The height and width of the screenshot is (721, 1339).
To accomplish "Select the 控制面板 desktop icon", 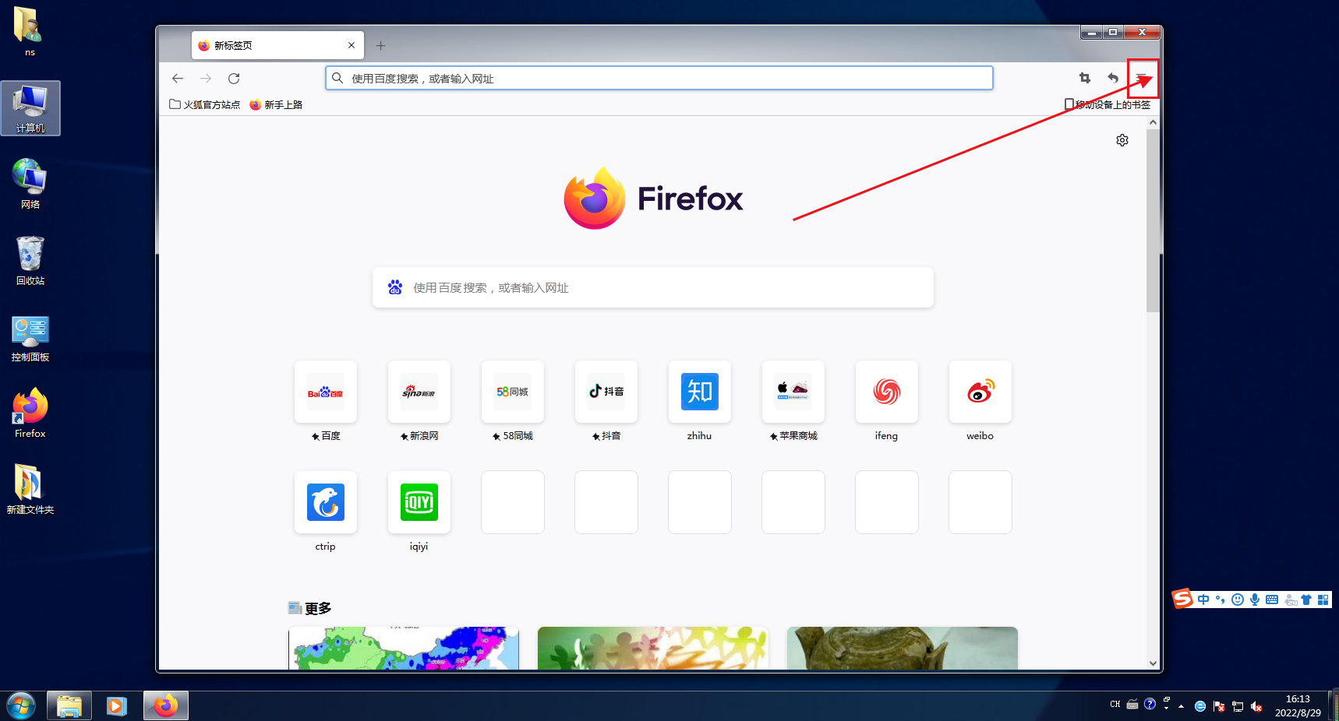I will pos(30,338).
